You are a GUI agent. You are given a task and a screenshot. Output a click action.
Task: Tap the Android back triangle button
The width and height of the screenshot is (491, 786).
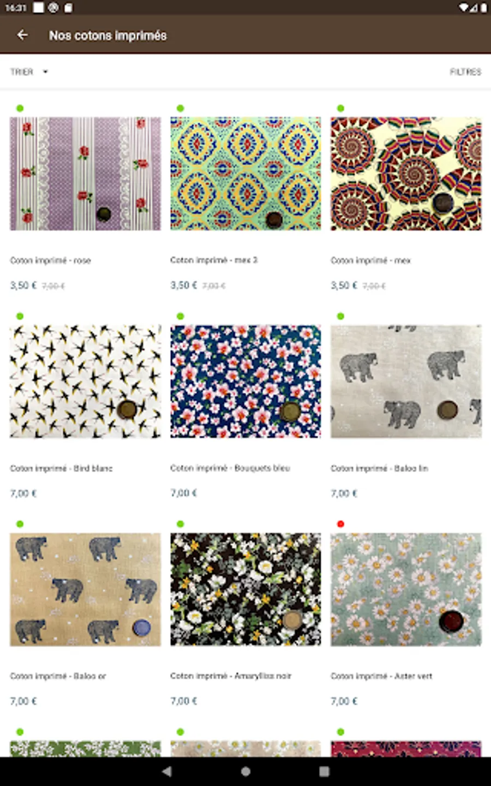(167, 771)
